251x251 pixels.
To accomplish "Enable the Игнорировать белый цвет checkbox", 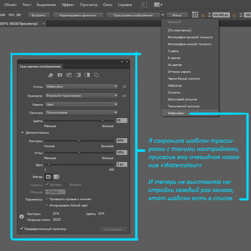I will pyautogui.click(x=47, y=206).
